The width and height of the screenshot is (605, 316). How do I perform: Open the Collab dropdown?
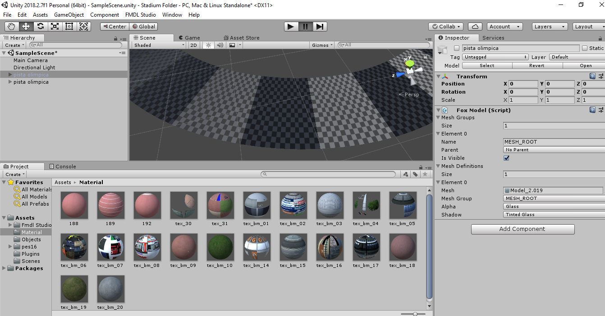(x=446, y=27)
